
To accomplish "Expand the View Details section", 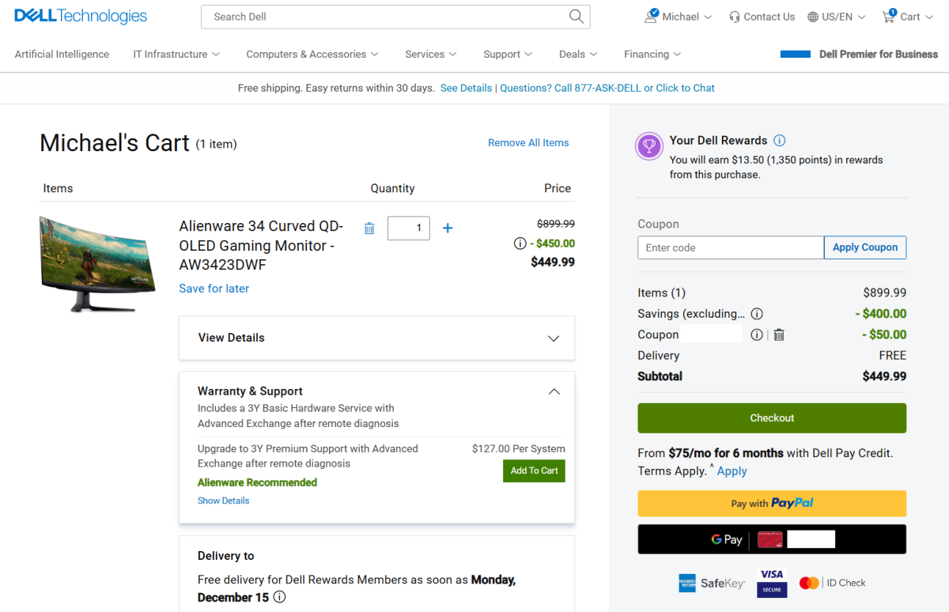I will coord(553,337).
